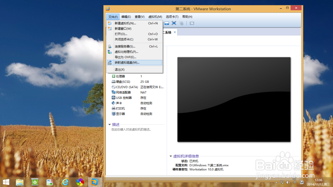Click the 虚拟化物理机 menu entry icon
Image resolution: width=333 pixels, height=187 pixels.
pos(110,52)
